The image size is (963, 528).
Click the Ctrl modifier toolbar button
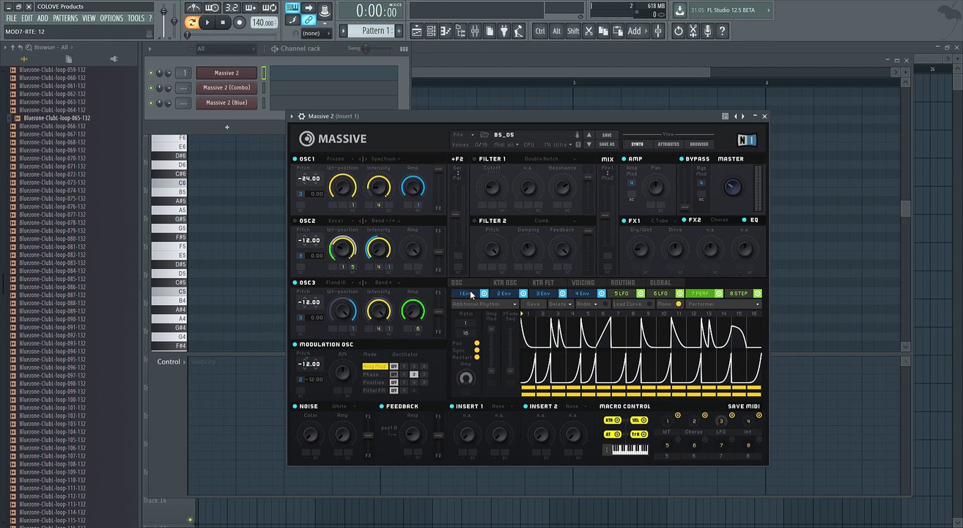(x=540, y=31)
